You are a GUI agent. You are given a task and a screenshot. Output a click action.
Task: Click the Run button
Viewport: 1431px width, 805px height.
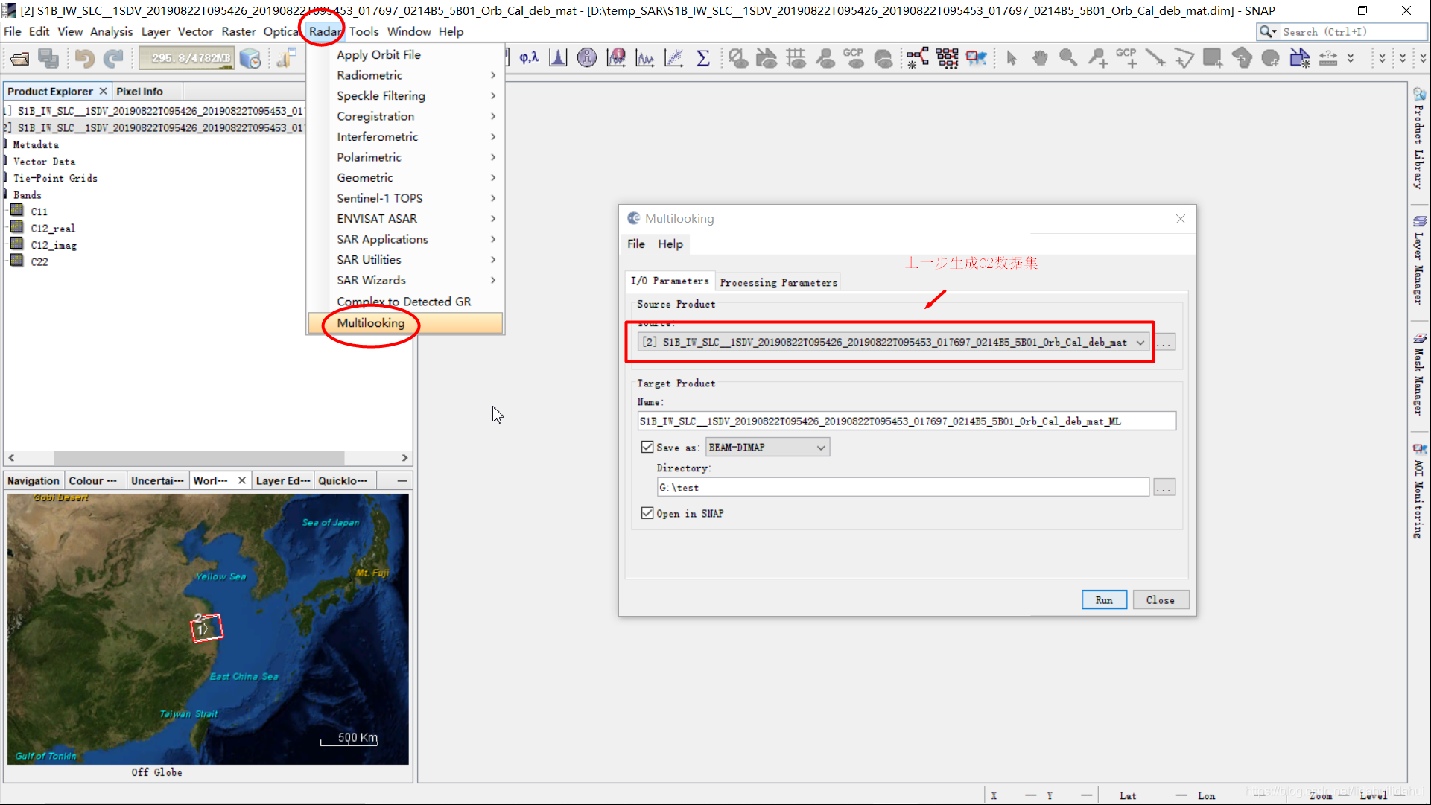coord(1102,599)
